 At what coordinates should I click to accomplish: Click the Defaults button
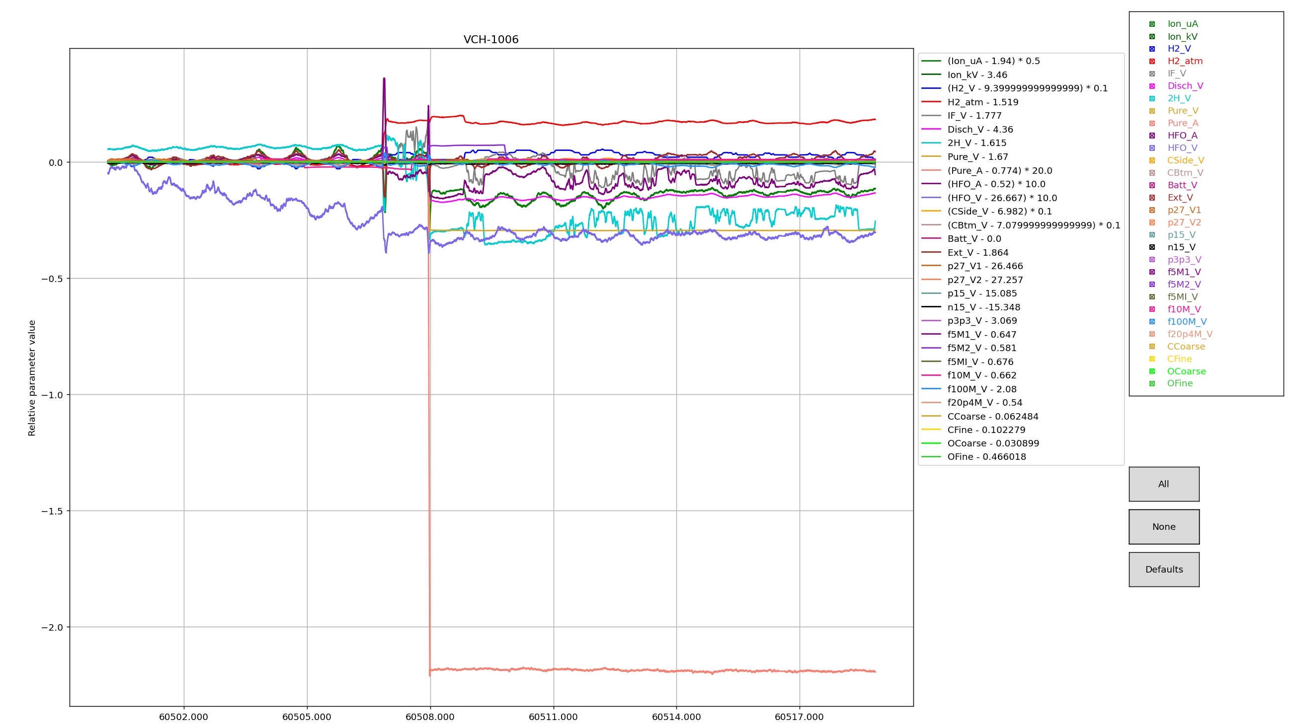tap(1164, 570)
